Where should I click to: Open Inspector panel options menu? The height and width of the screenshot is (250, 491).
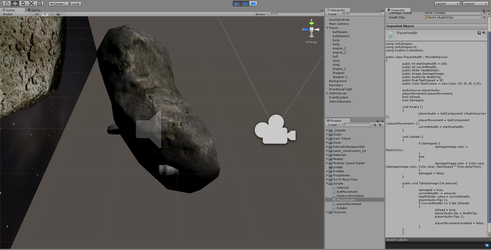point(488,11)
